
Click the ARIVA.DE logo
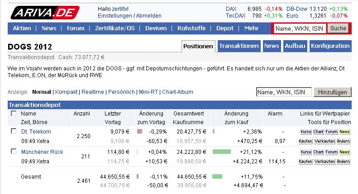(44, 12)
